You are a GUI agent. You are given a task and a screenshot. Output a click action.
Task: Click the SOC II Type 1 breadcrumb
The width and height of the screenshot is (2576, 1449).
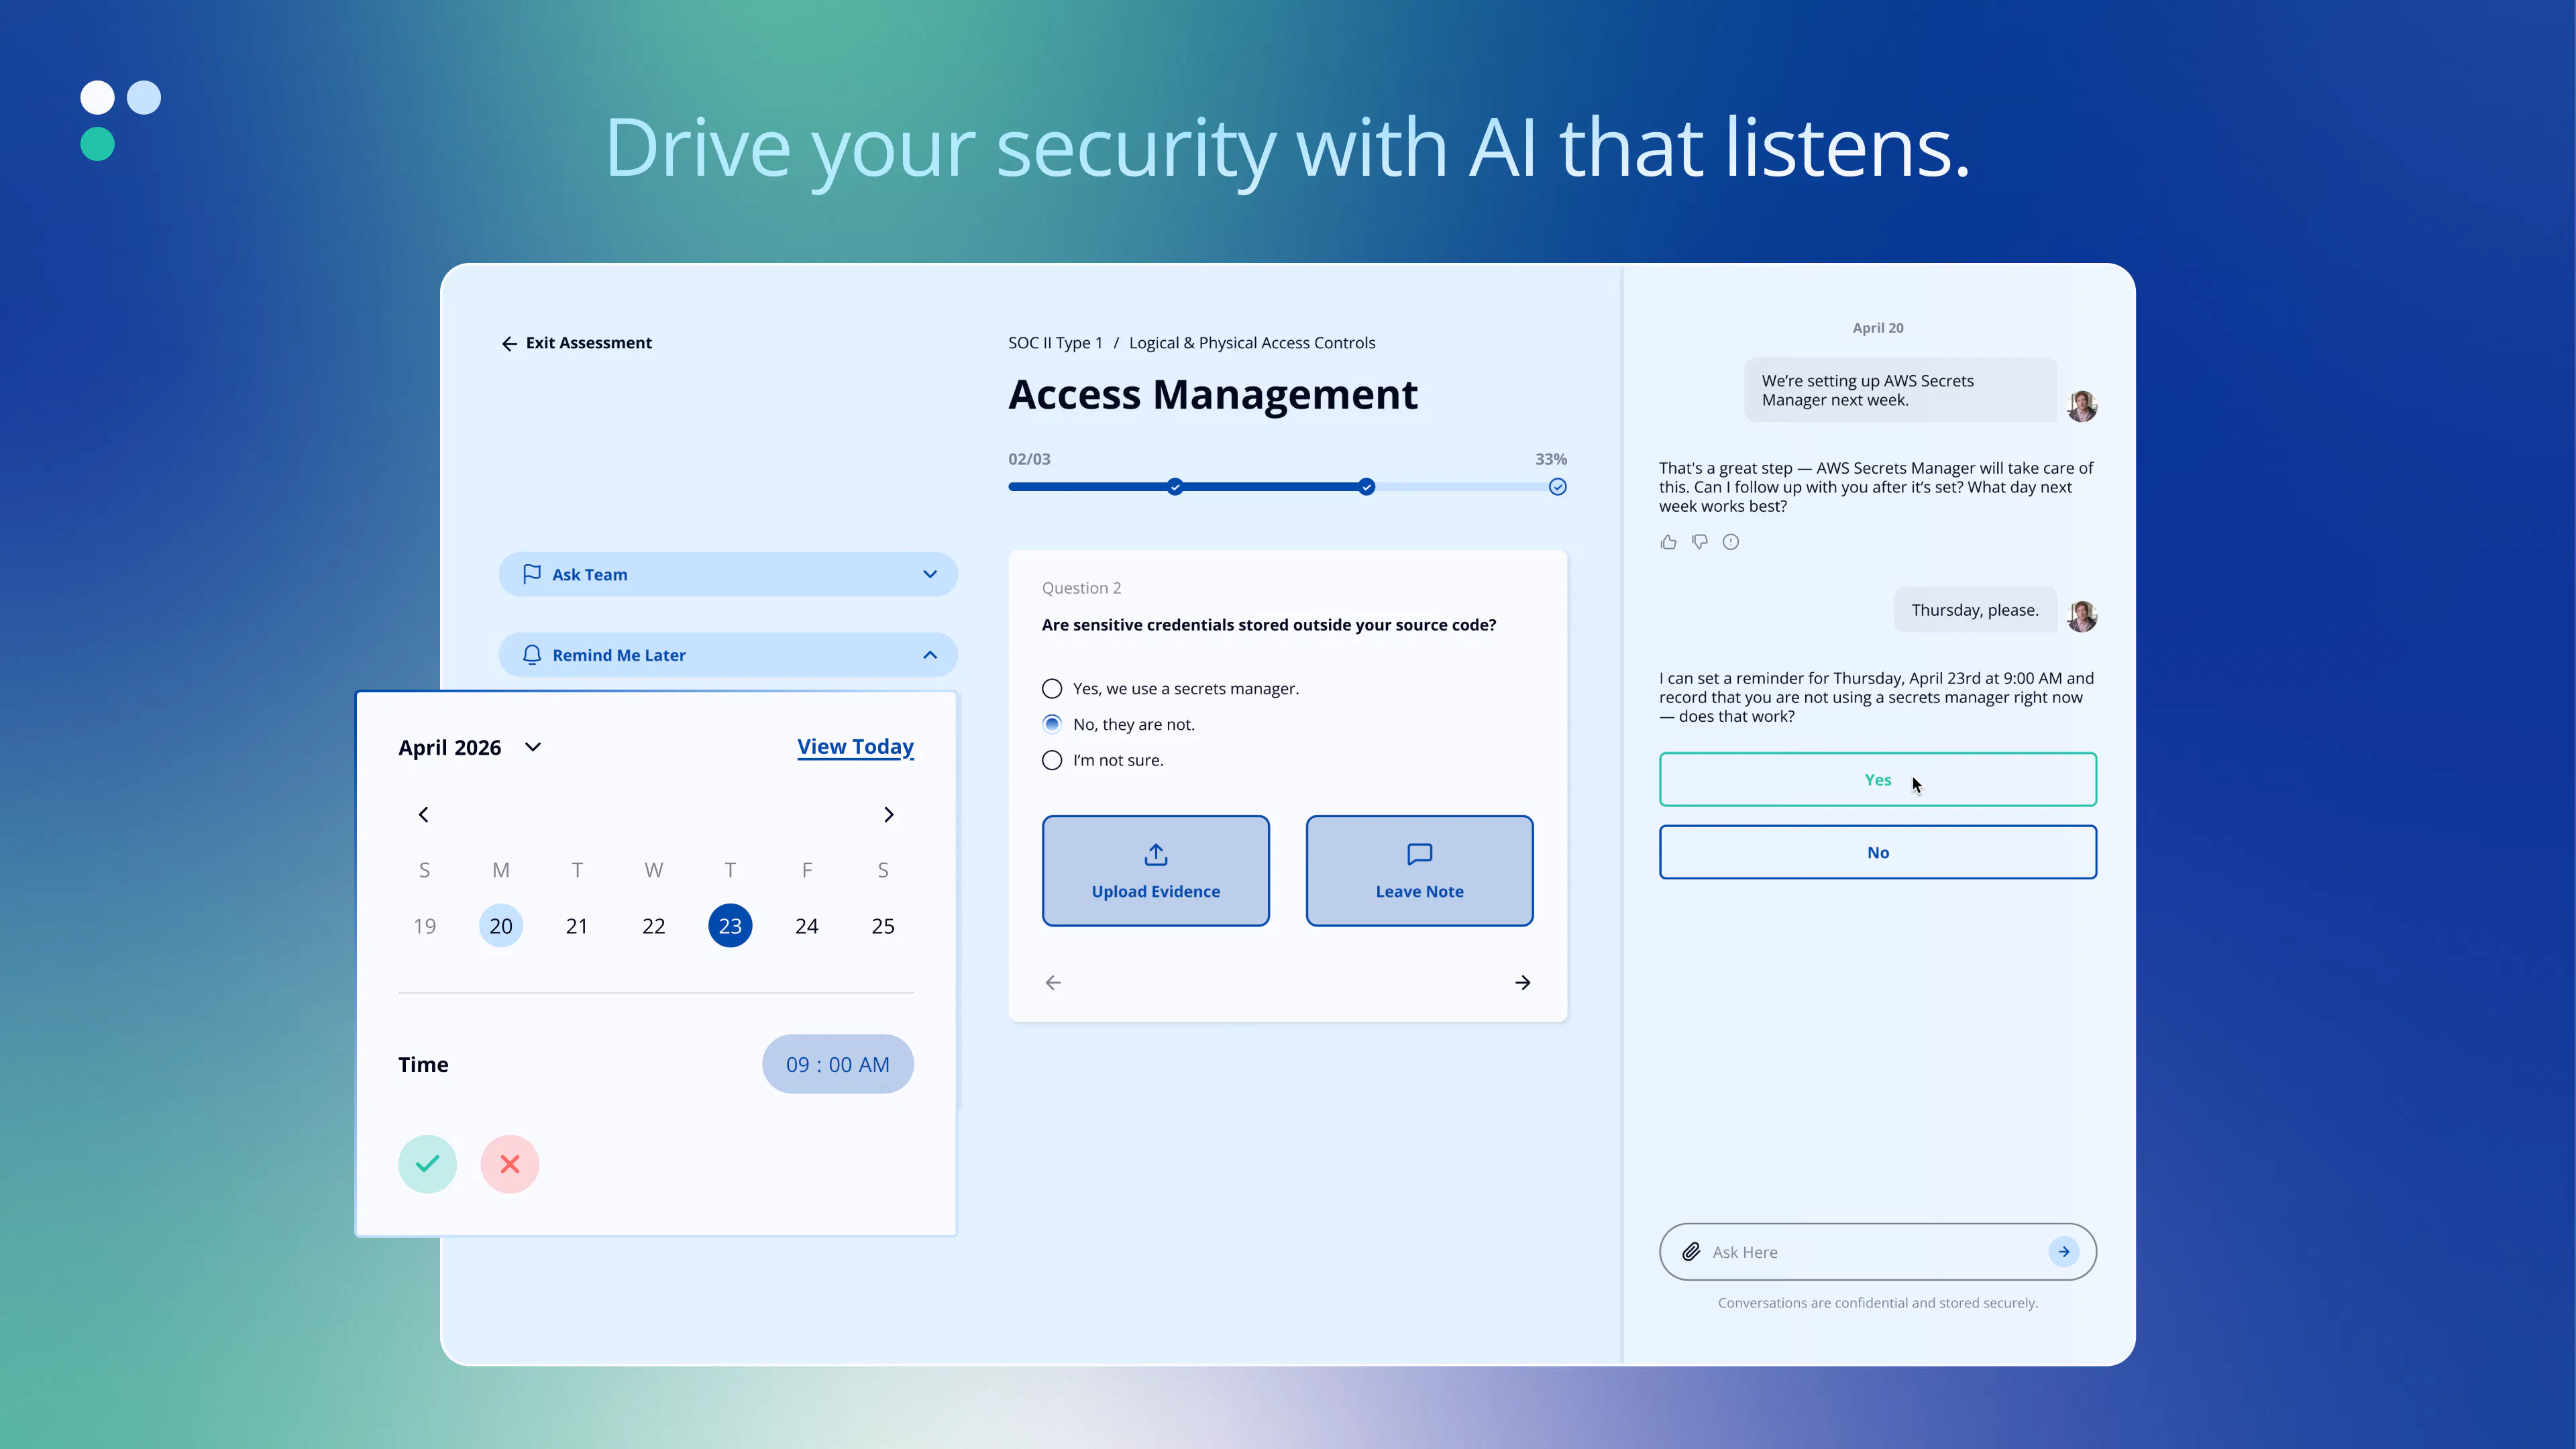(x=1055, y=343)
